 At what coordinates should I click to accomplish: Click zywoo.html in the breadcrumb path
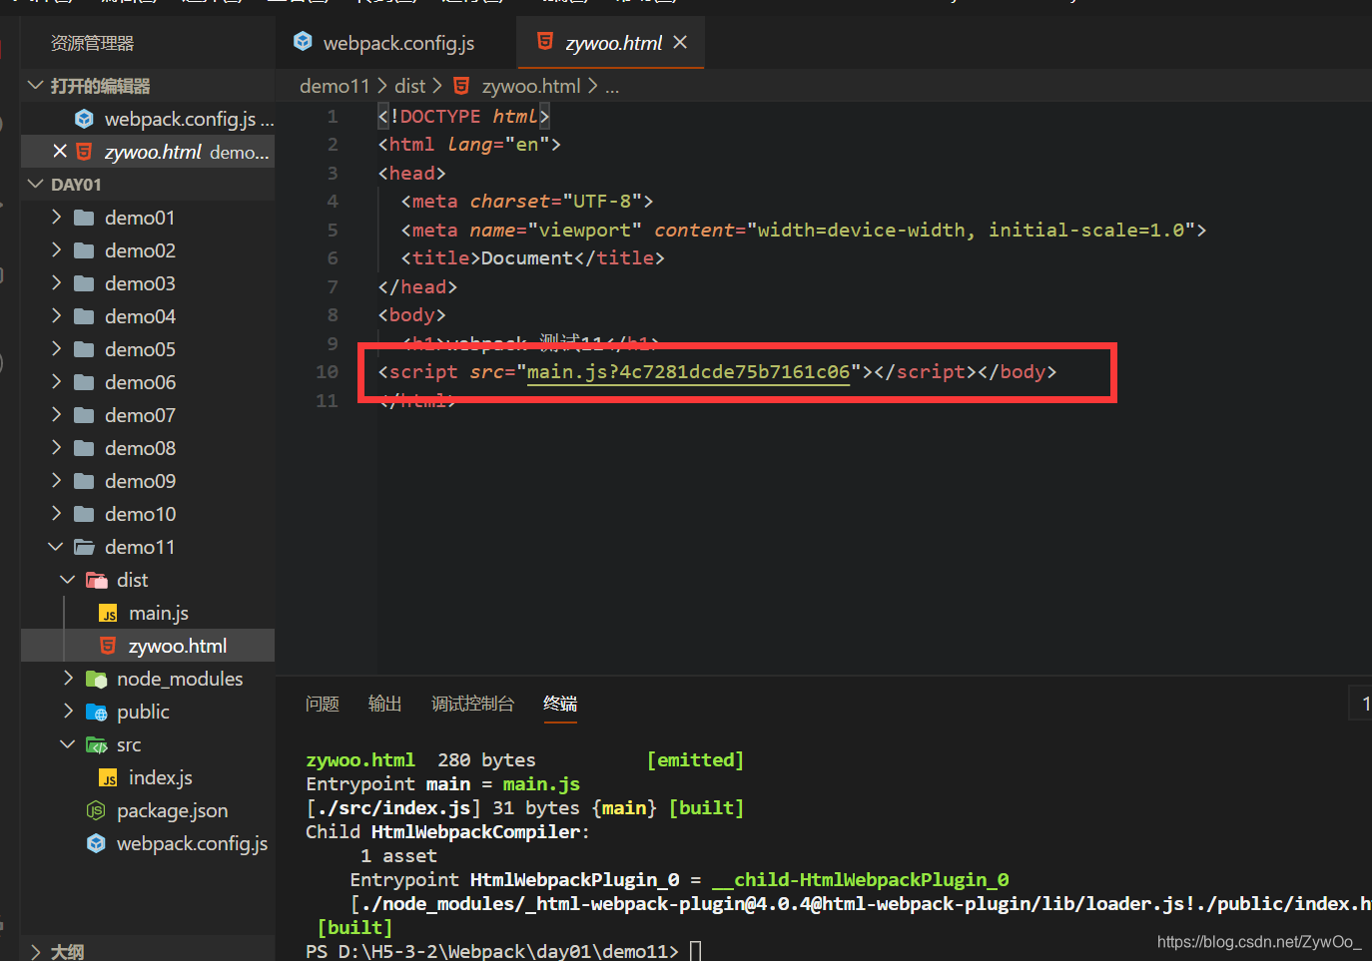[531, 86]
